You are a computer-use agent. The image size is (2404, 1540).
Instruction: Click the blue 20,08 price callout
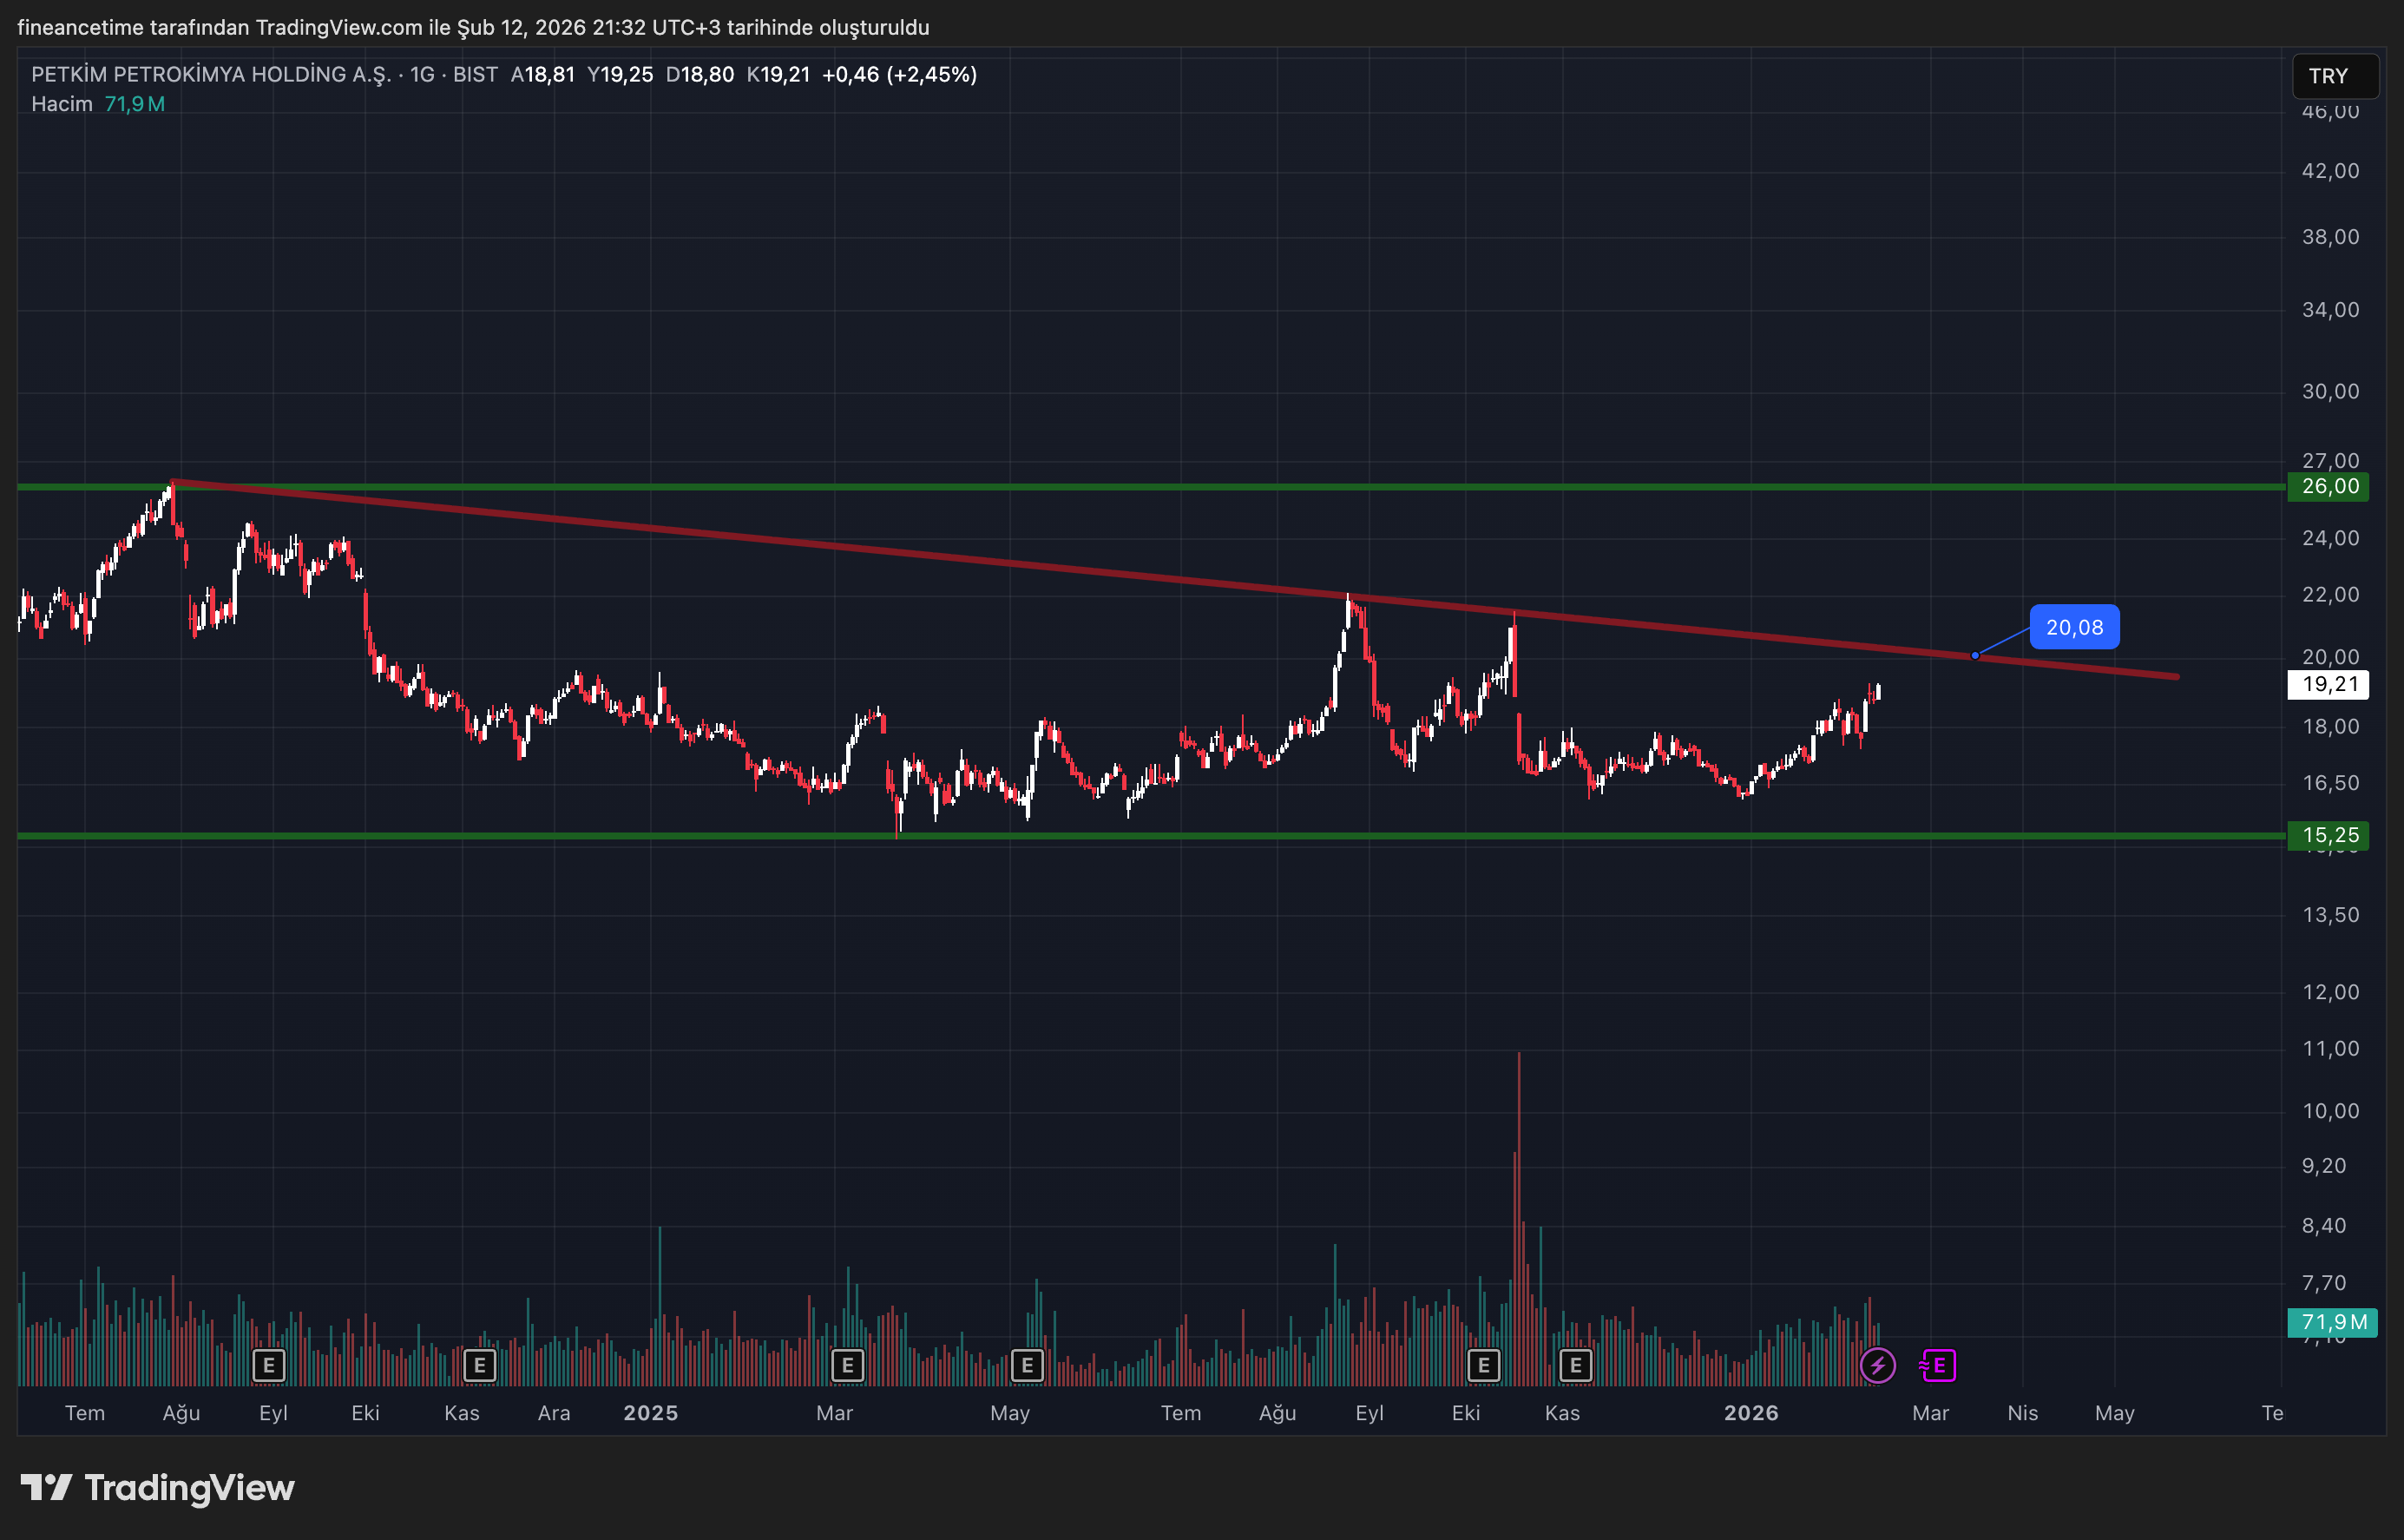pyautogui.click(x=2075, y=627)
